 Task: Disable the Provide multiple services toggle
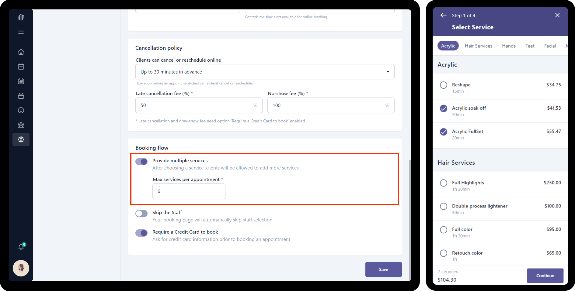coord(141,162)
